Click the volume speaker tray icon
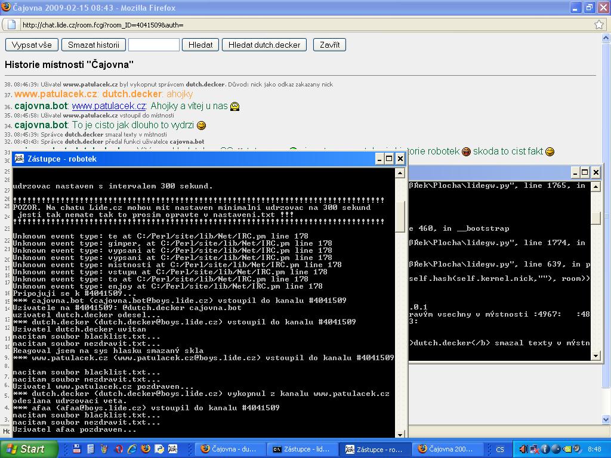 [x=523, y=449]
